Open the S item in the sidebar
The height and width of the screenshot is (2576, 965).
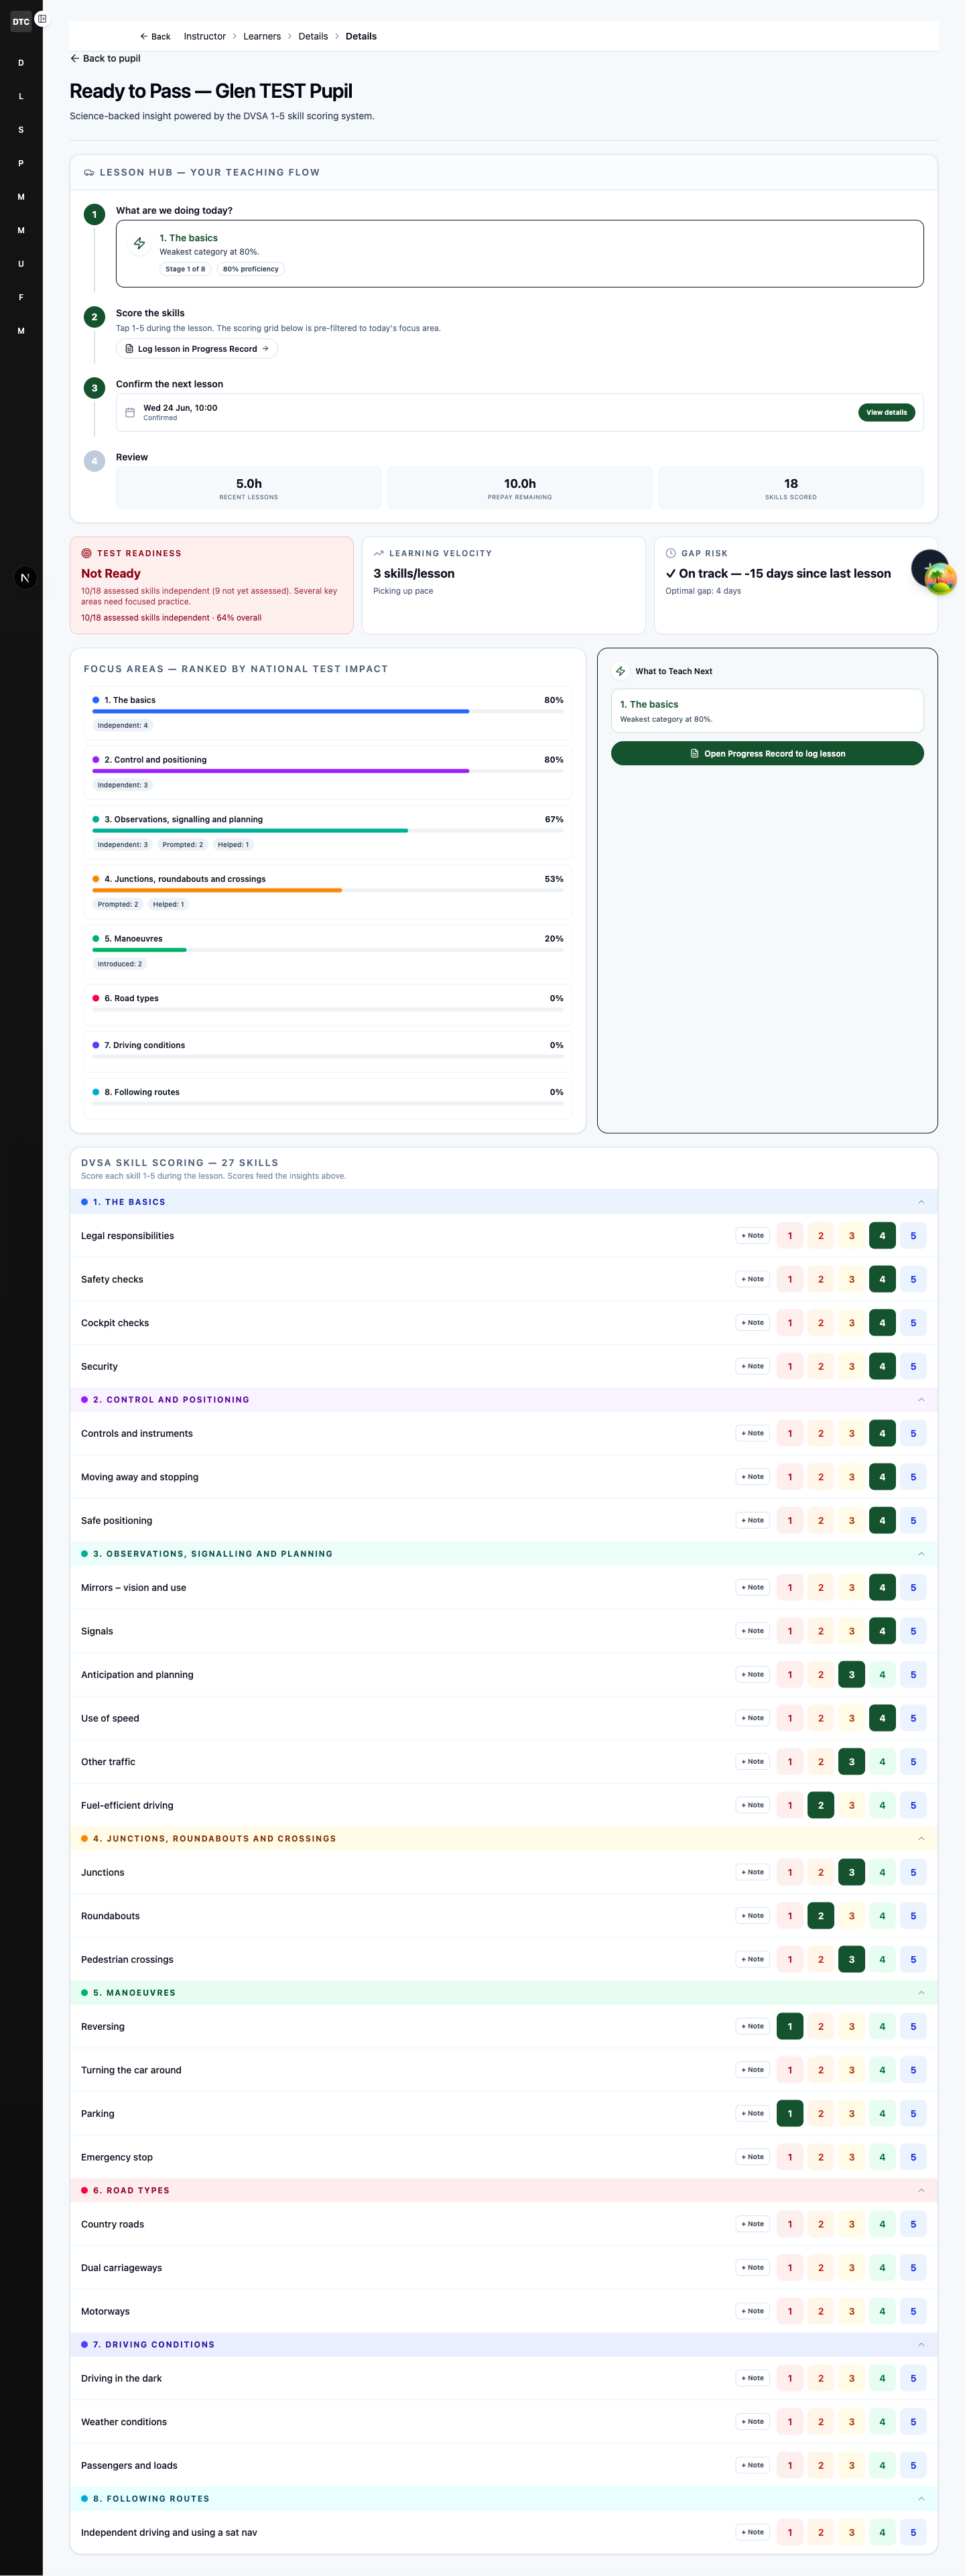pyautogui.click(x=21, y=130)
